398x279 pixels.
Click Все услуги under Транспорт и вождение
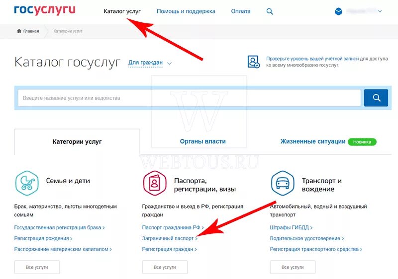point(293,267)
